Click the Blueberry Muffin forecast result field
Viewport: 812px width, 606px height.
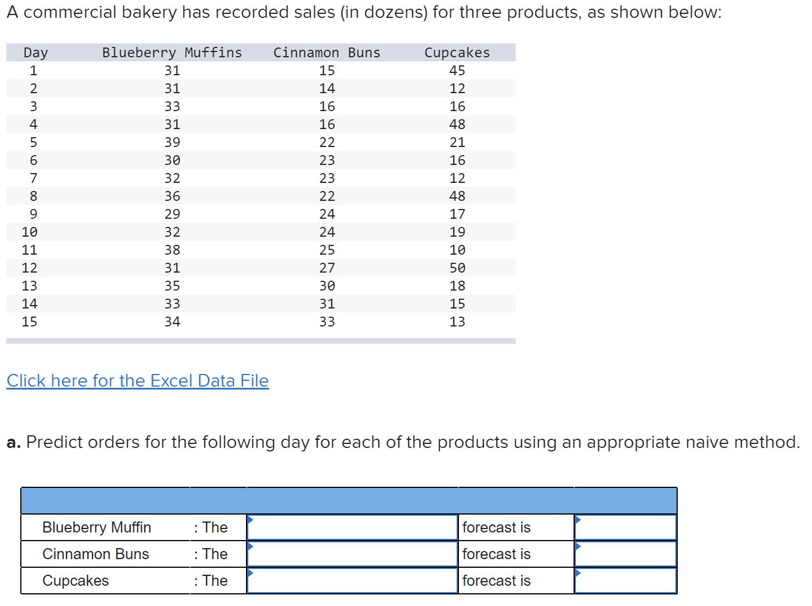(x=625, y=527)
